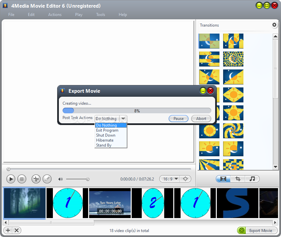Select the diamond shape transition thumbnail
The height and width of the screenshot is (237, 281).
[x=233, y=95]
